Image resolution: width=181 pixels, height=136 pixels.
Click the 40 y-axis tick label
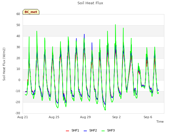click(18, 36)
